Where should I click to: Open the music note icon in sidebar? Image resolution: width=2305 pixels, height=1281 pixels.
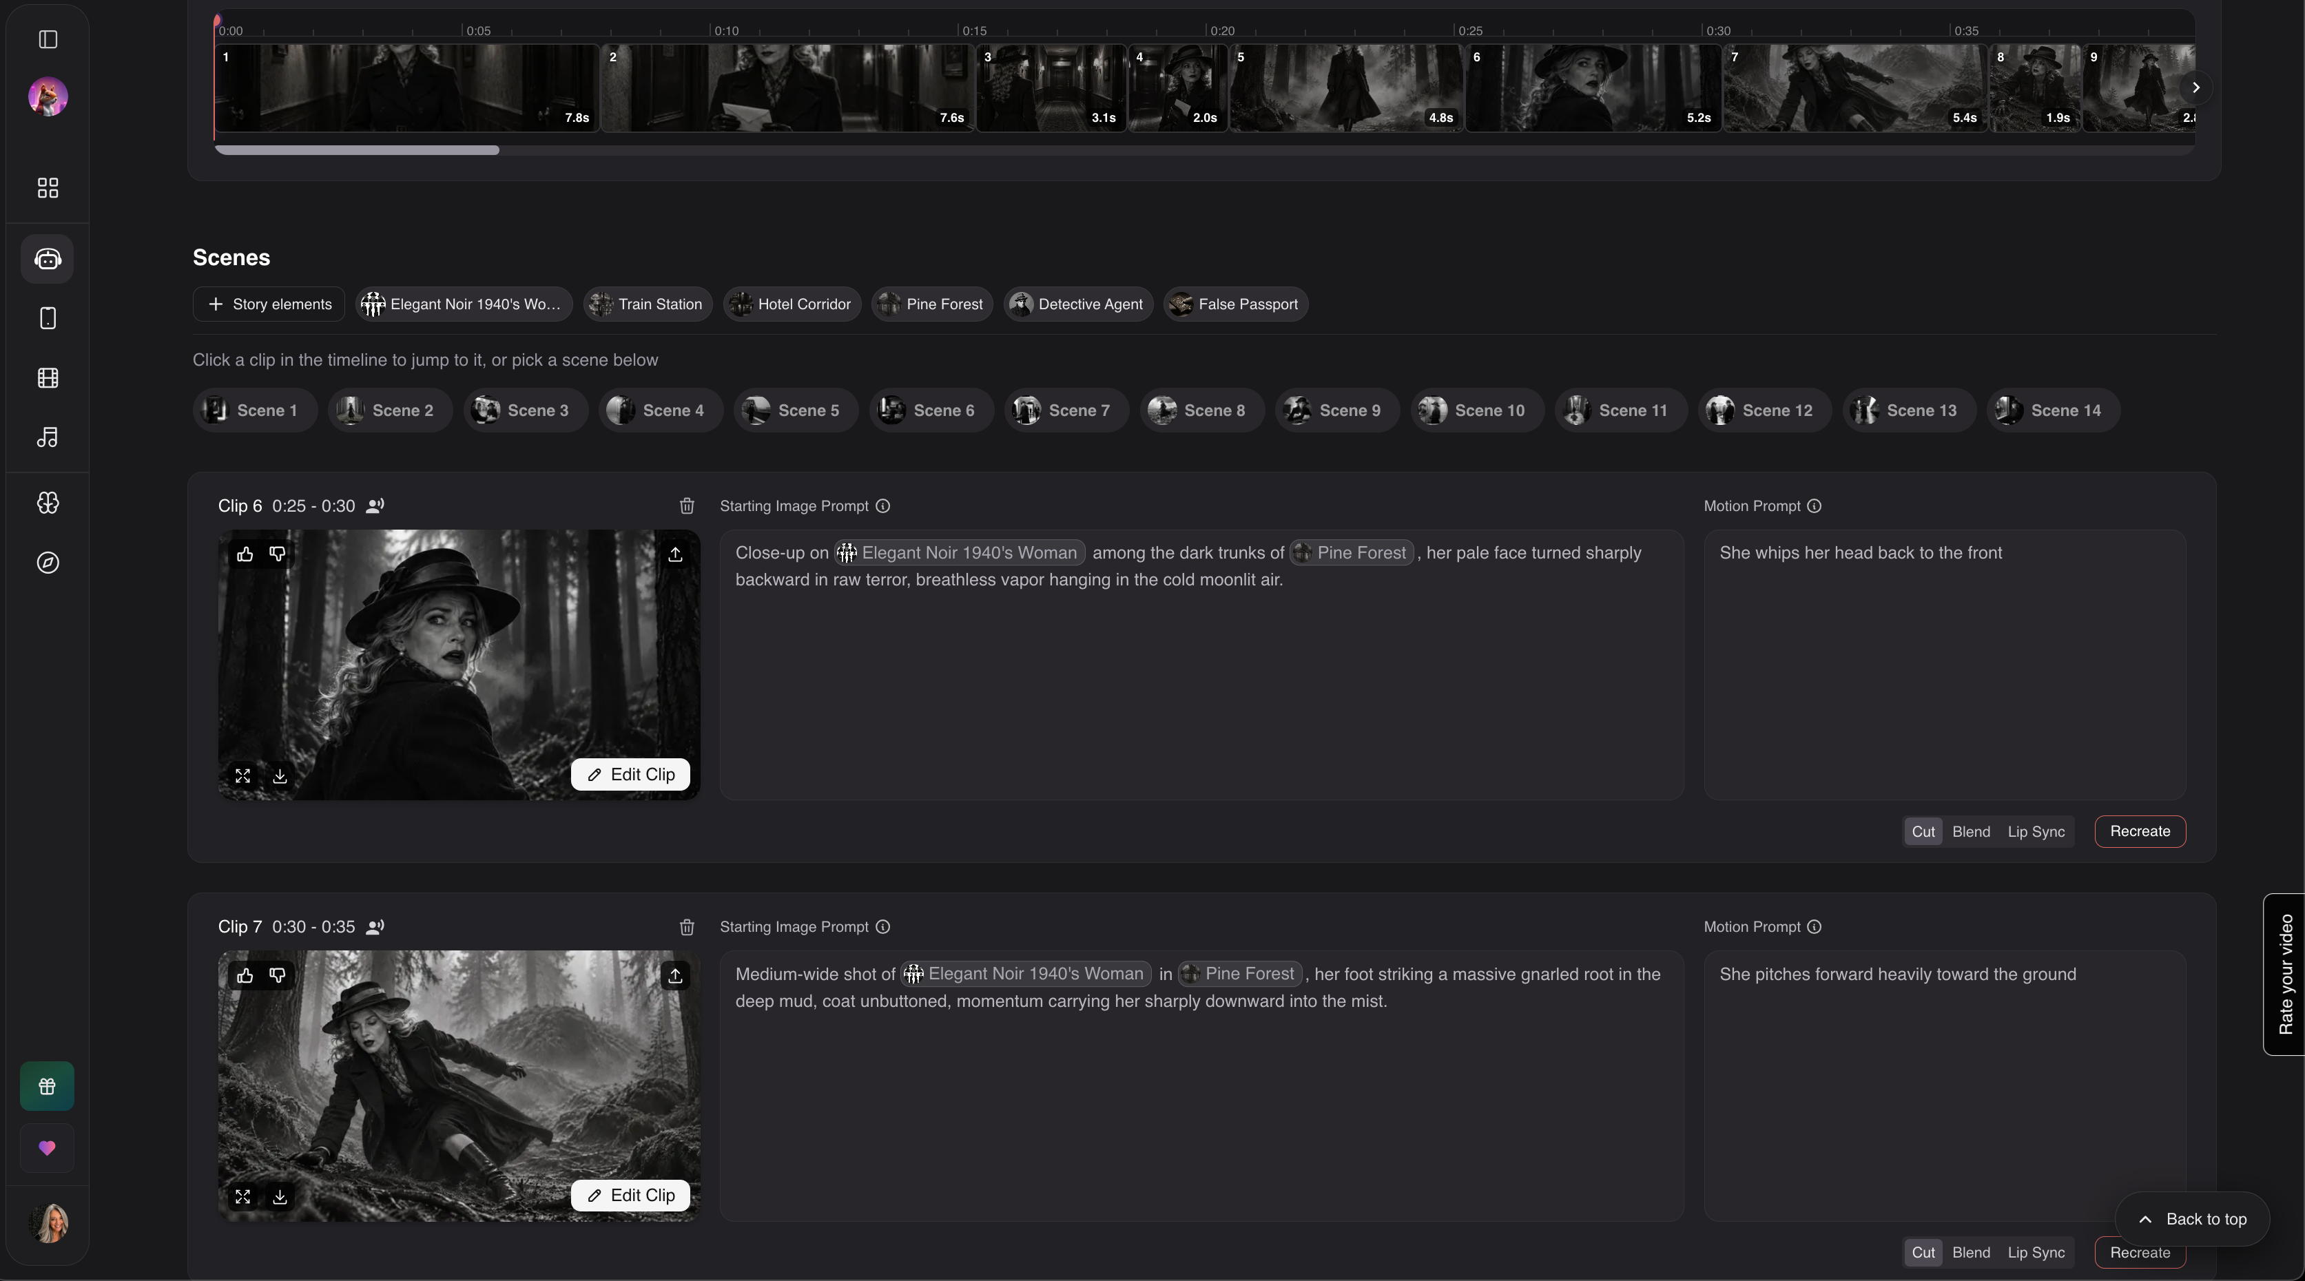(x=48, y=437)
